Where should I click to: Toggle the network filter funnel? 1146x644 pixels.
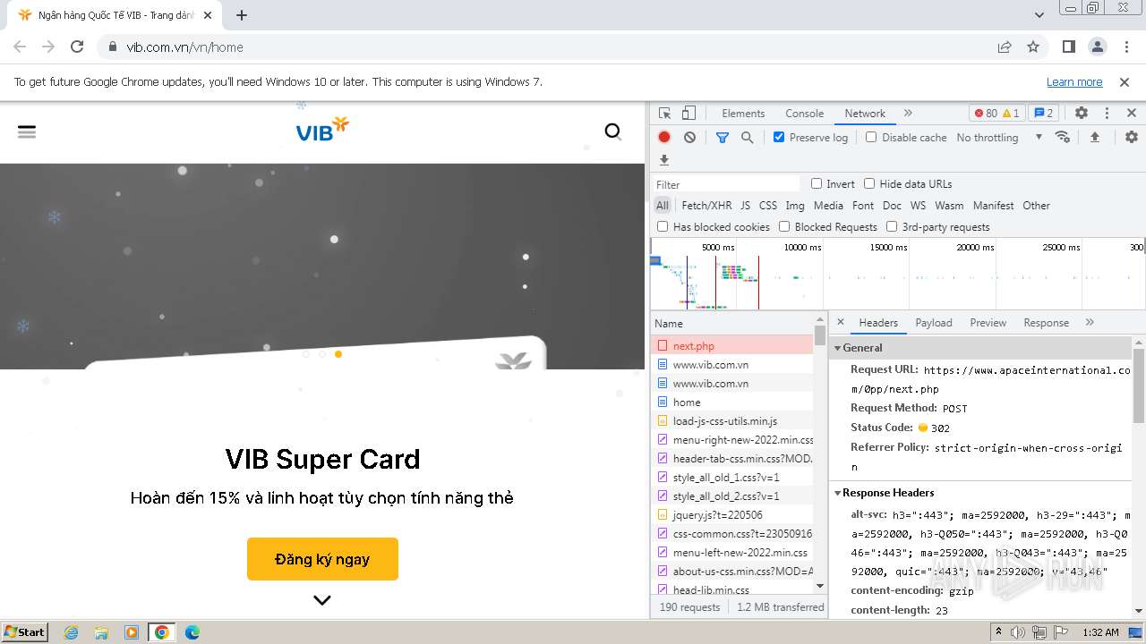[x=723, y=137]
